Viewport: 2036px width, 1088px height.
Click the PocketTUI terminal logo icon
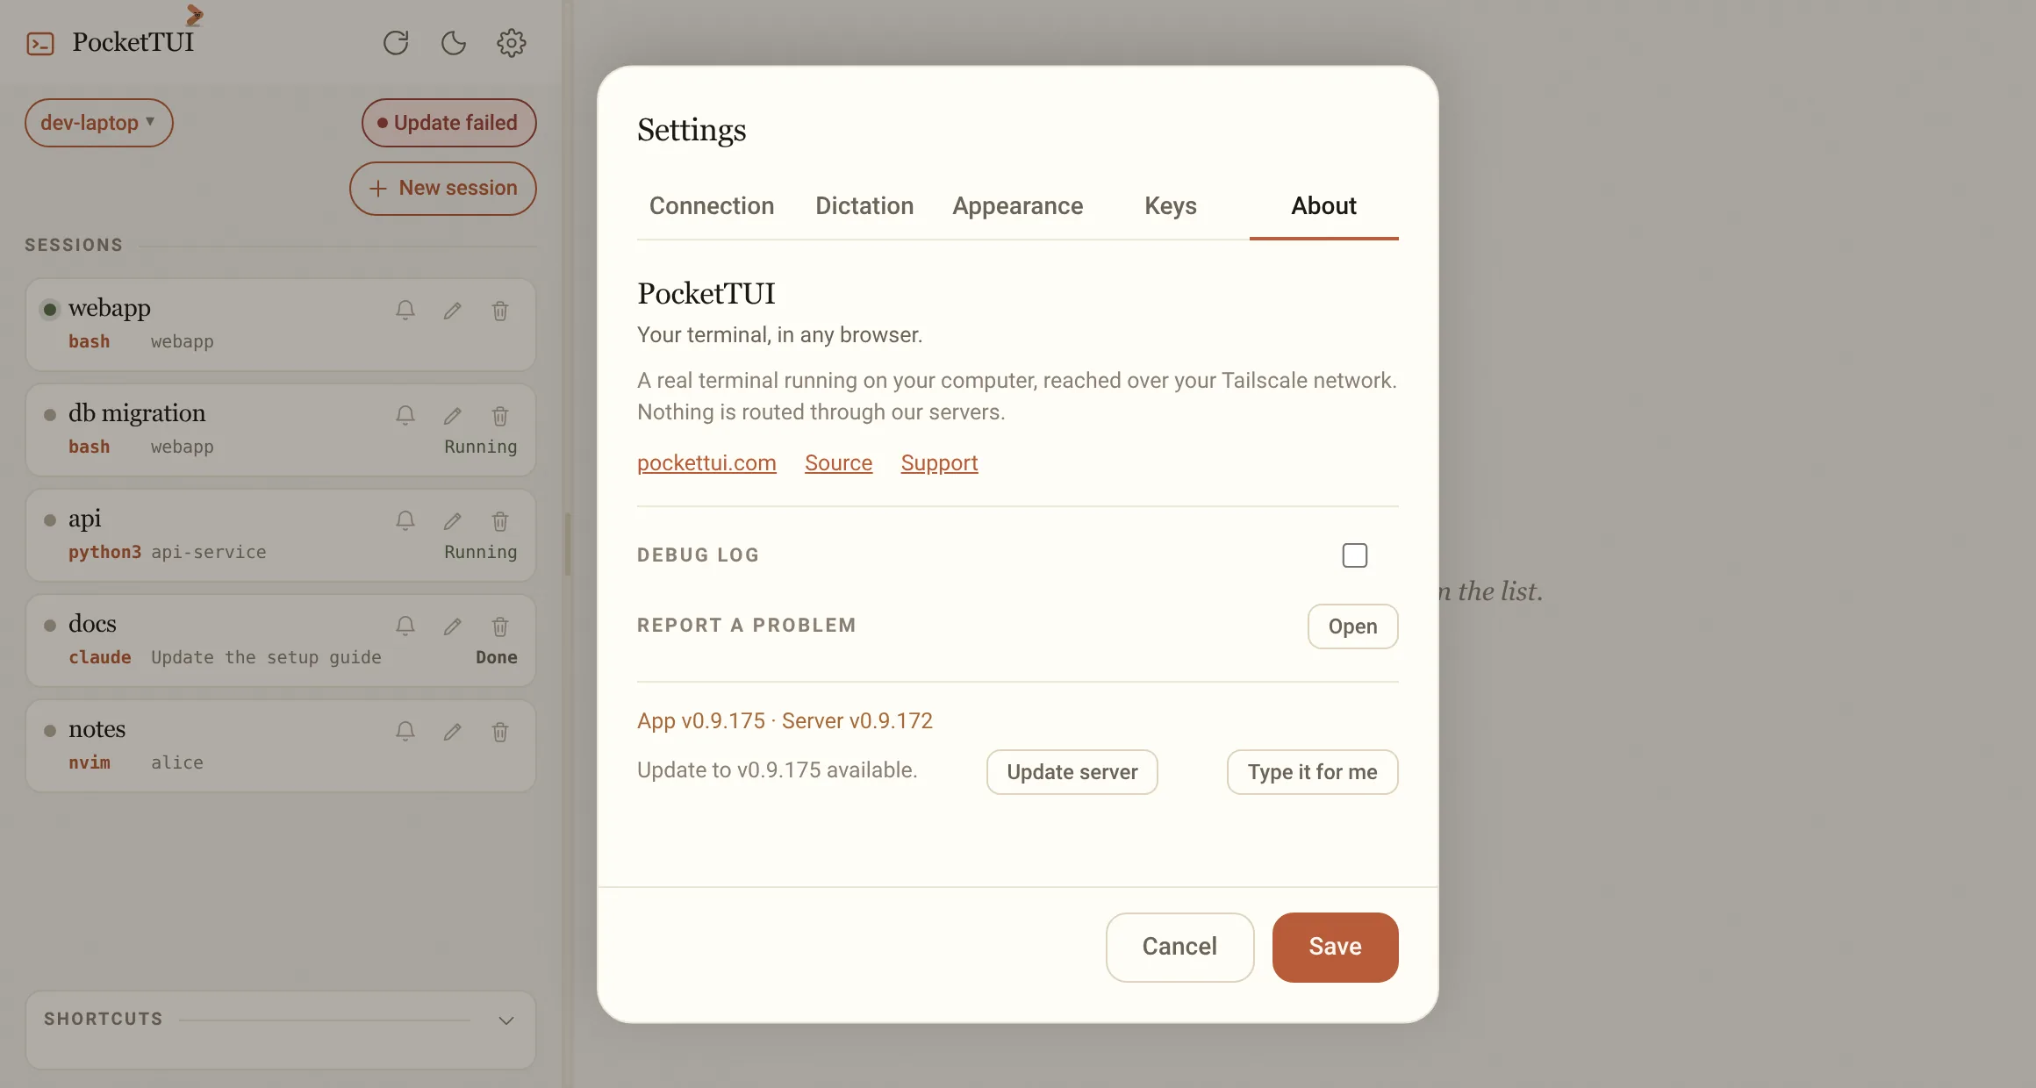coord(40,43)
